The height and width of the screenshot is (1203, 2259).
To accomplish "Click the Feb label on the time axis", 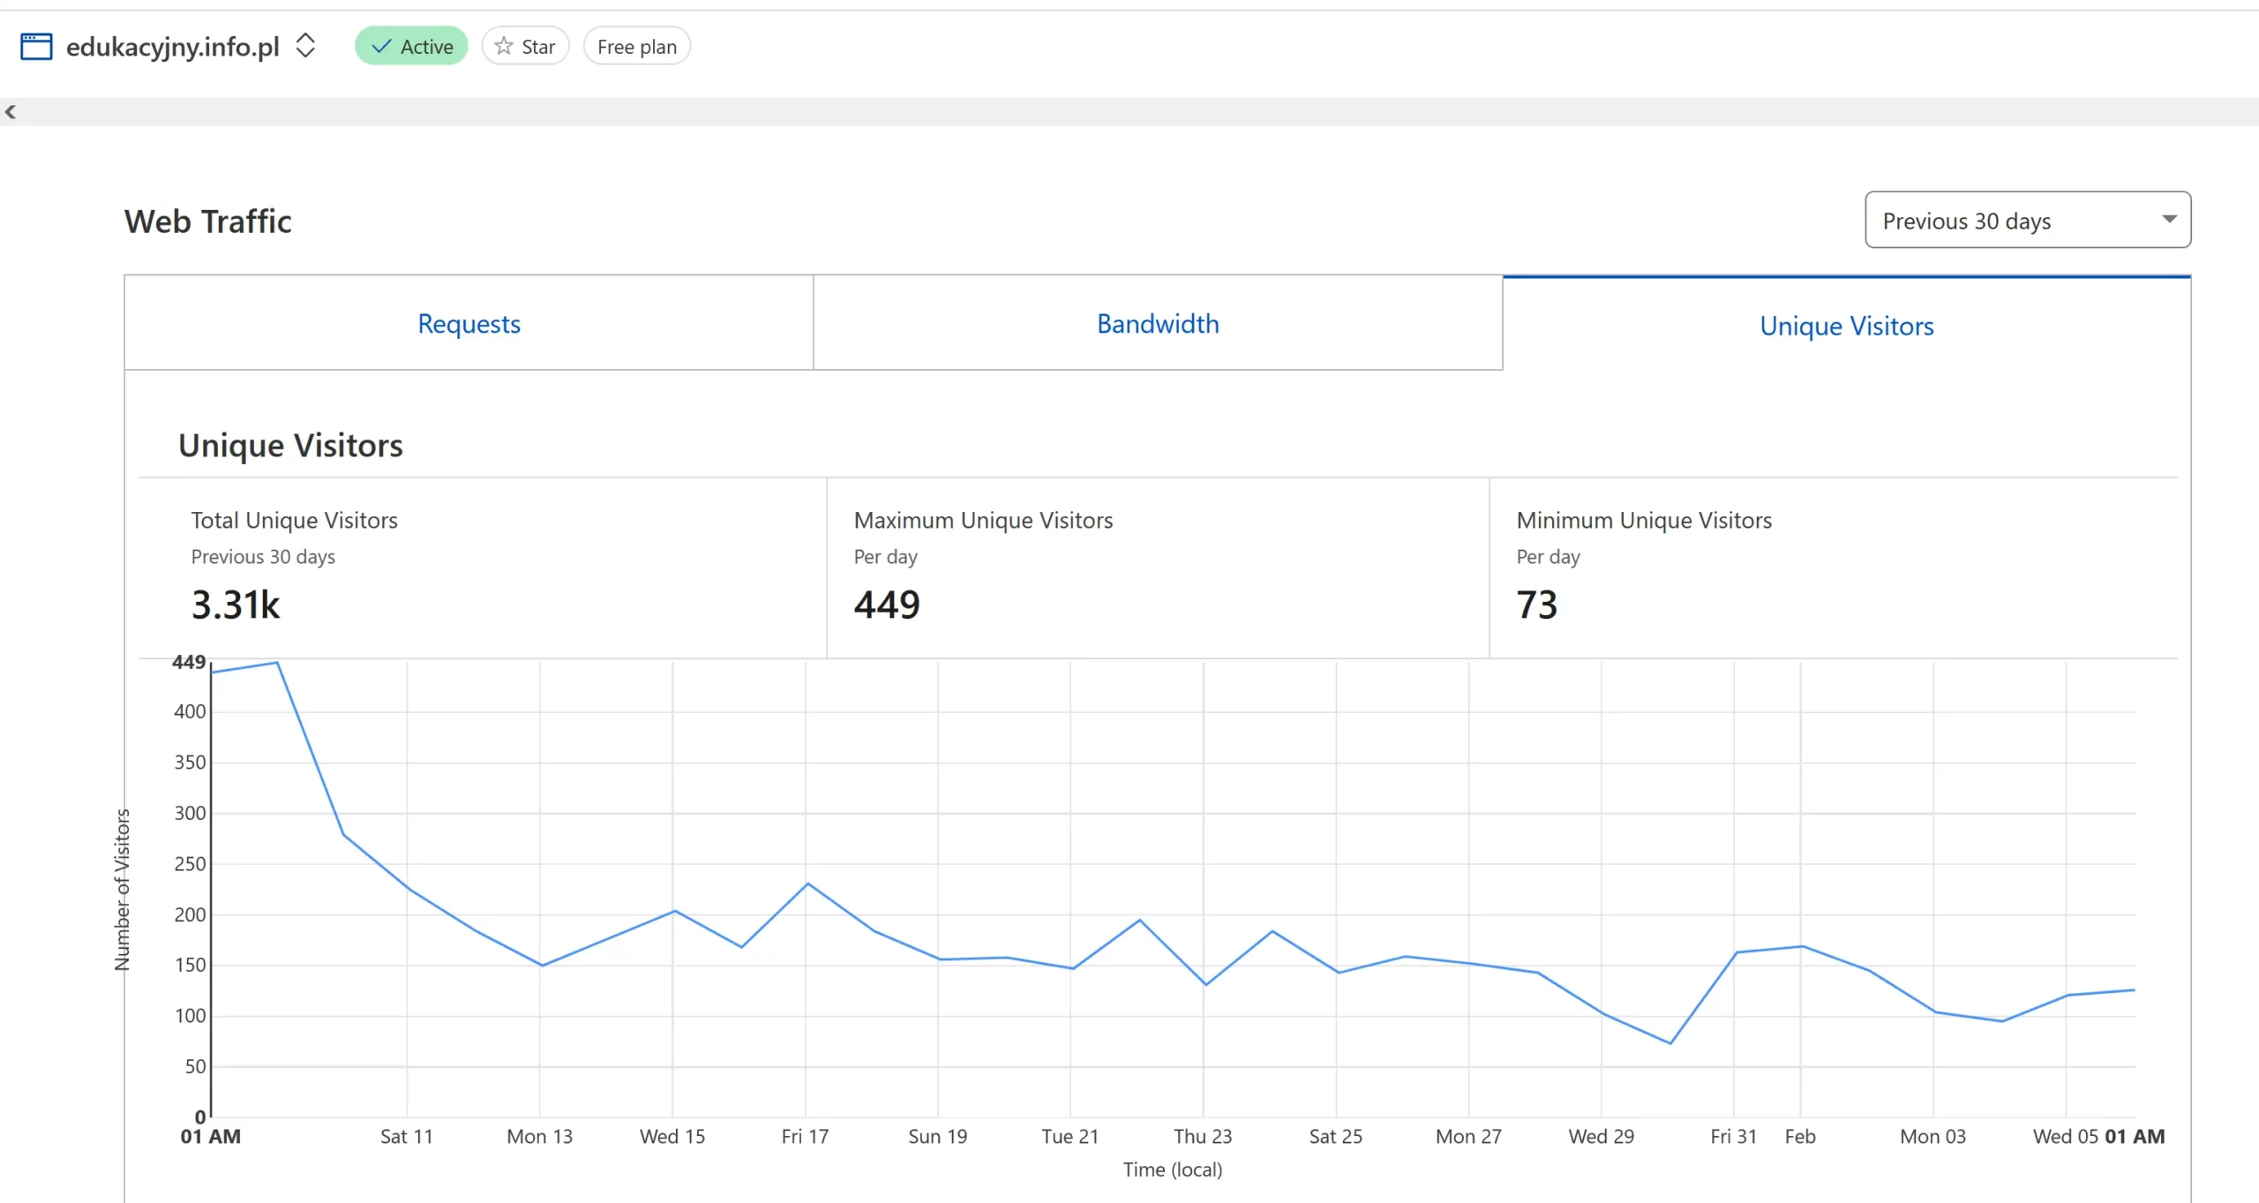I will [1800, 1137].
